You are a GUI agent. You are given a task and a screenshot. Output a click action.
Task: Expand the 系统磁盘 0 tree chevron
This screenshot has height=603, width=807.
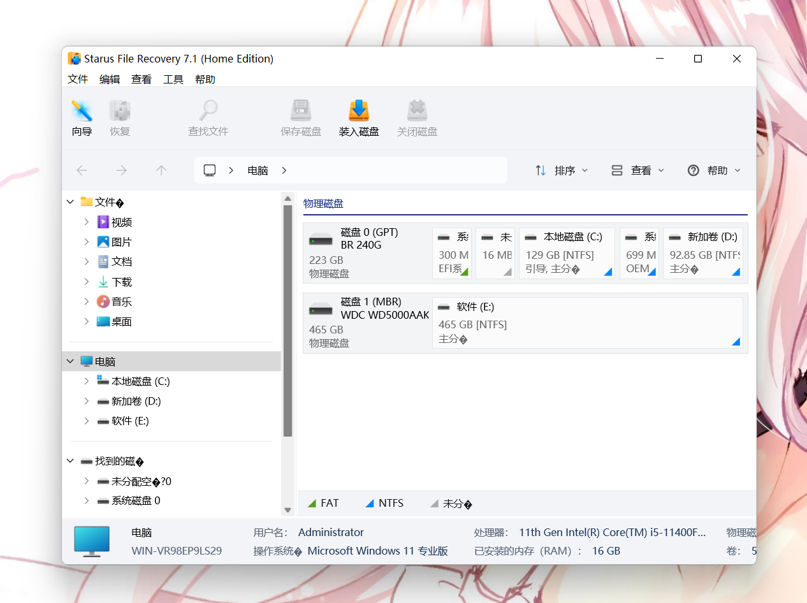(x=86, y=500)
